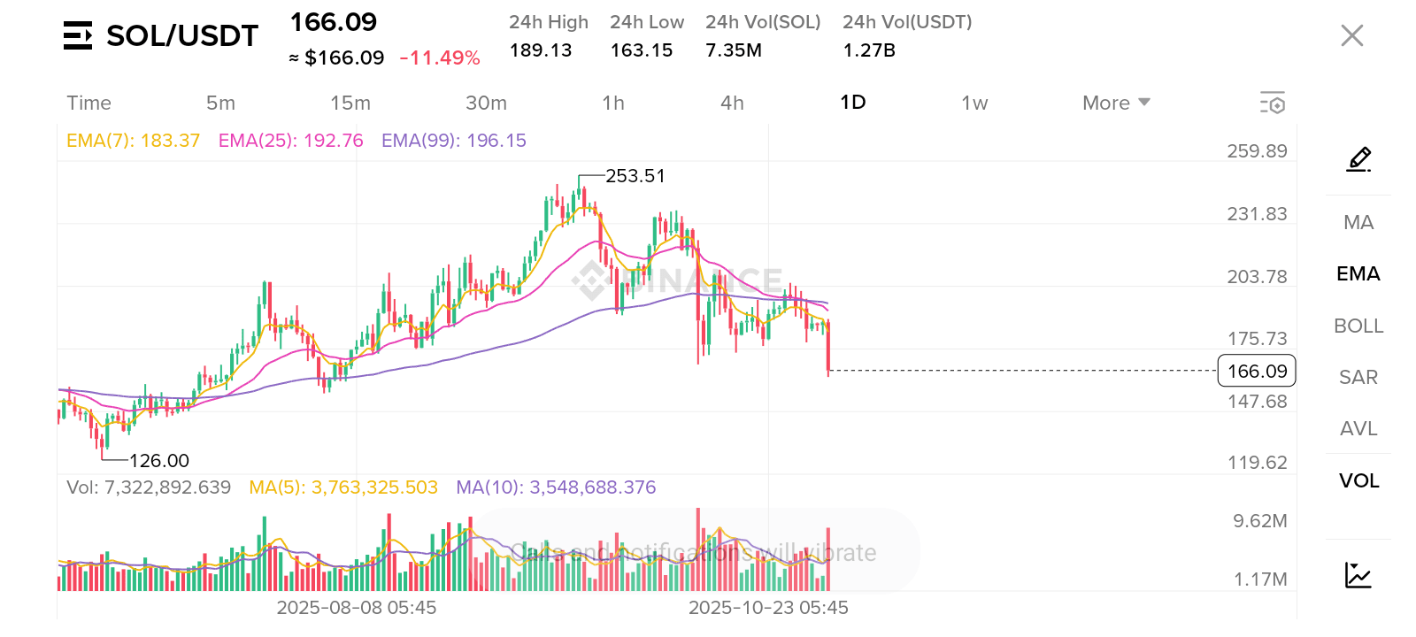Expand the More intervals dropdown
Image resolution: width=1416 pixels, height=637 pixels.
pyautogui.click(x=1115, y=103)
